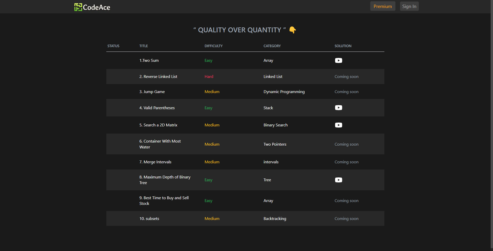Click the Category column header
Screen dimensions: 493x251
pyautogui.click(x=272, y=46)
